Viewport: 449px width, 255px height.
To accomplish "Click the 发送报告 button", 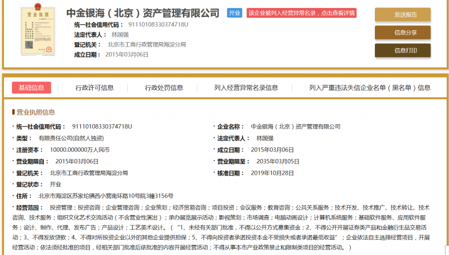I will [402, 15].
